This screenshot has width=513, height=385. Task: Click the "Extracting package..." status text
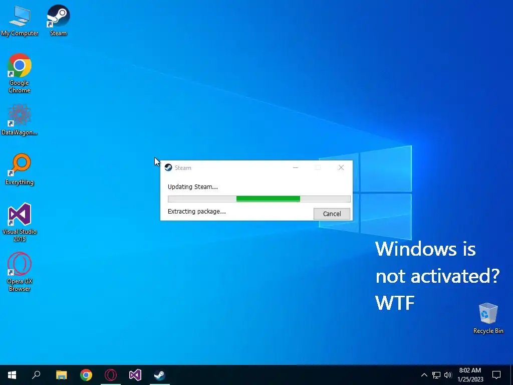coord(196,212)
